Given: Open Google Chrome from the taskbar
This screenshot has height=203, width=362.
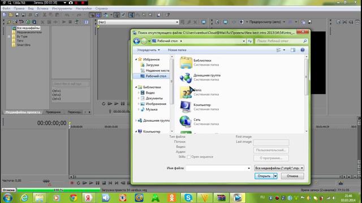Looking at the screenshot, I should [74, 198].
